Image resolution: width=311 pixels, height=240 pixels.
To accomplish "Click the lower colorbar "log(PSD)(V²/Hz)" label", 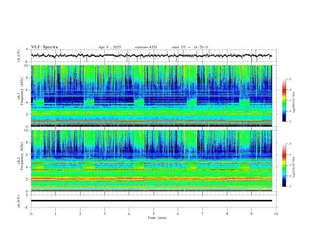I will coord(294,167).
